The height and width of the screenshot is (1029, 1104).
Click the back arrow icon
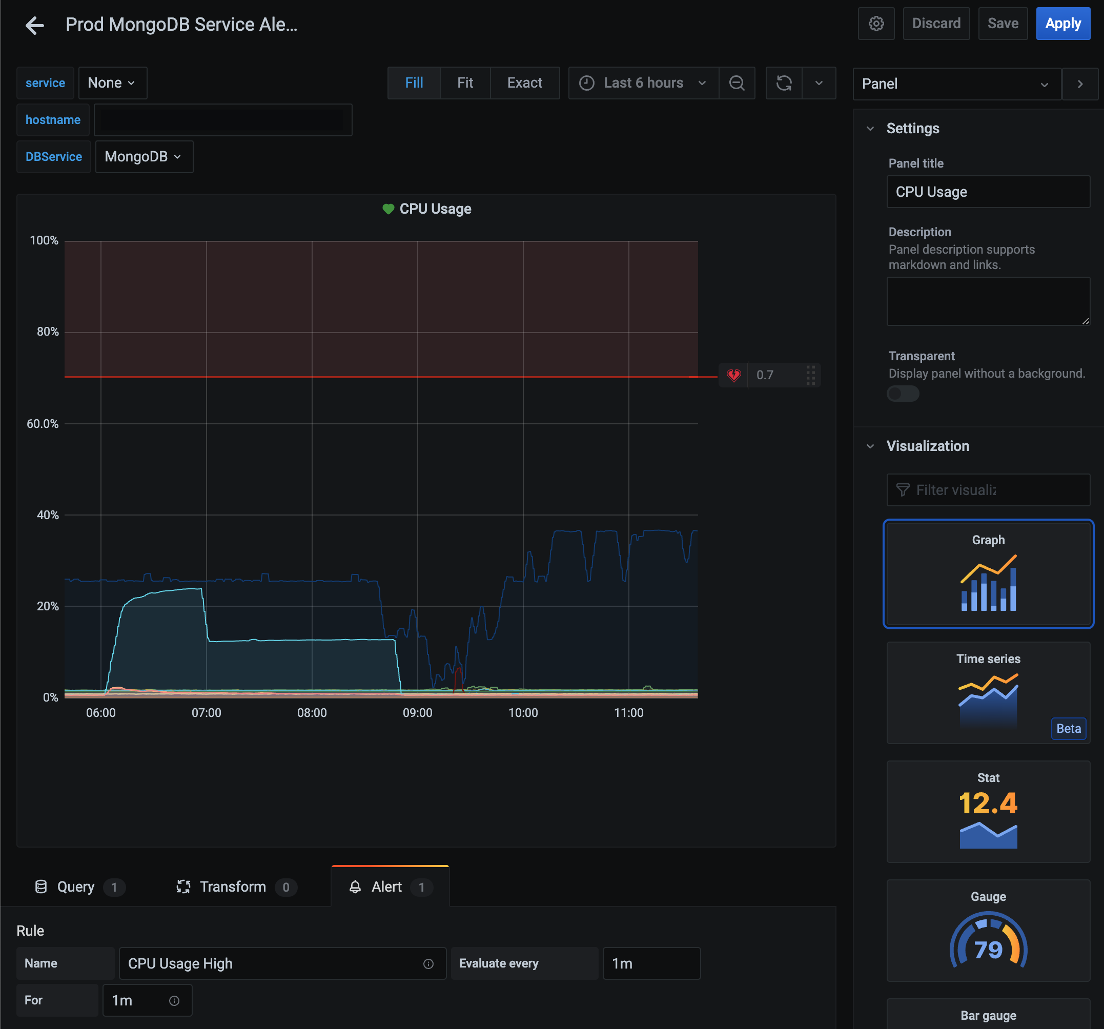pos(34,25)
